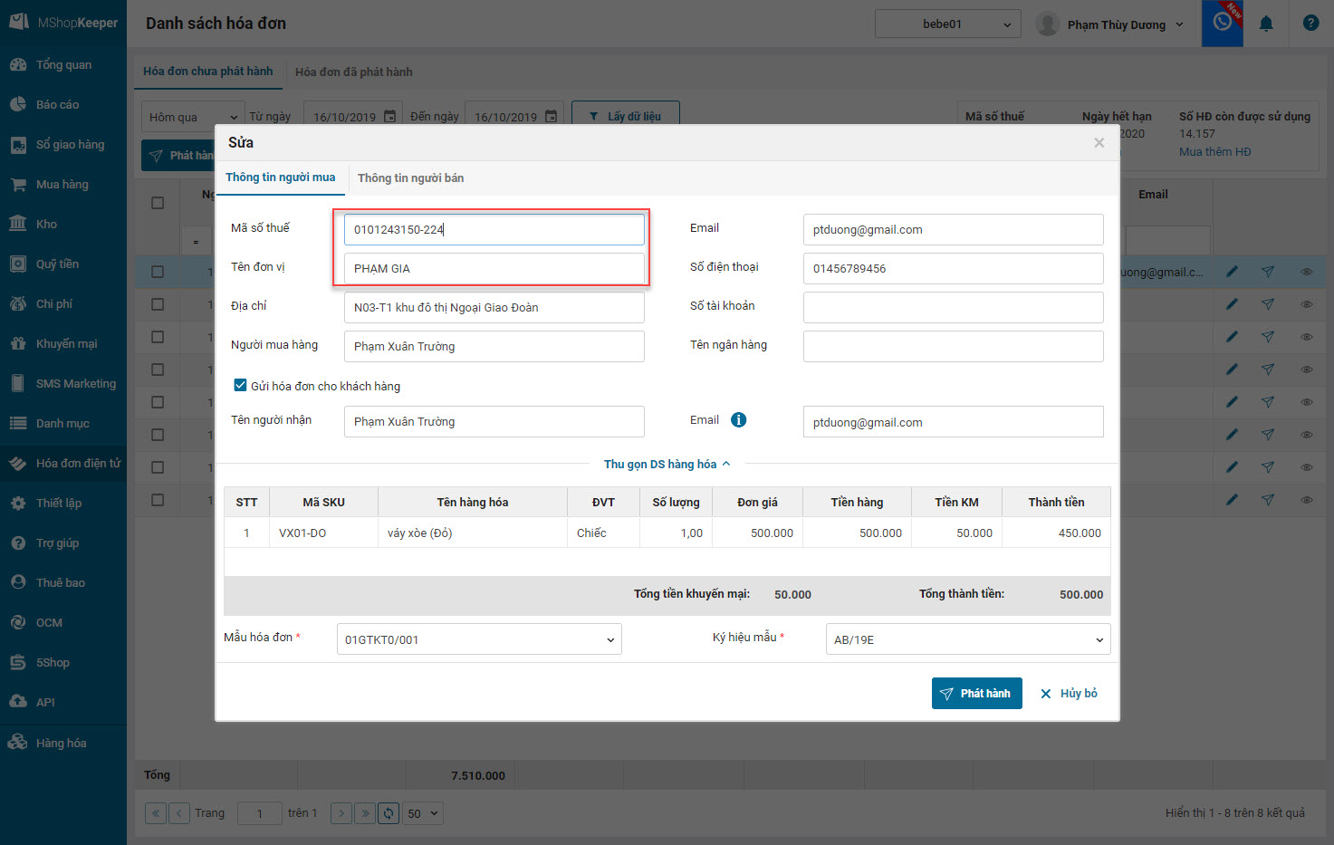Click the notification bell icon

(x=1266, y=24)
